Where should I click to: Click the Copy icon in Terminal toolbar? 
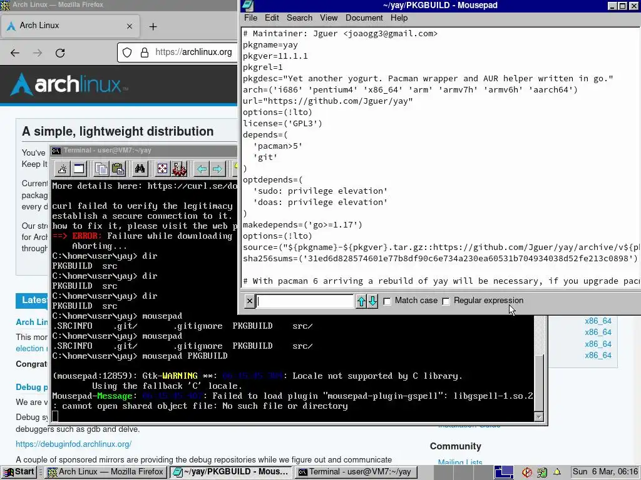pyautogui.click(x=101, y=169)
